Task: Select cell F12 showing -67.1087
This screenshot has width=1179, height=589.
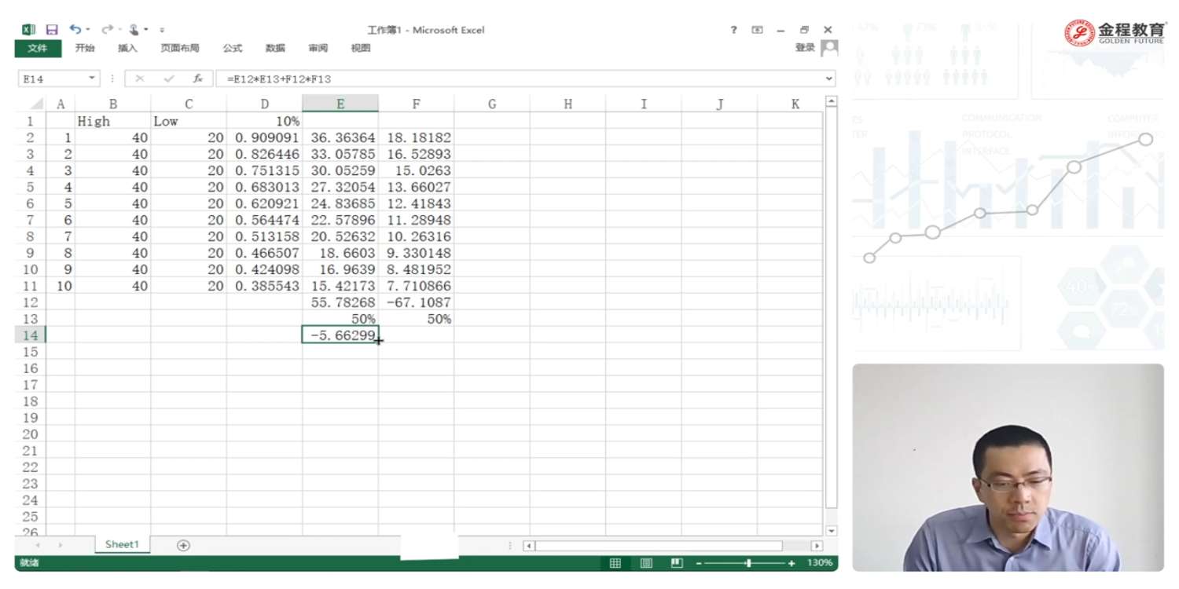Action: click(x=417, y=302)
